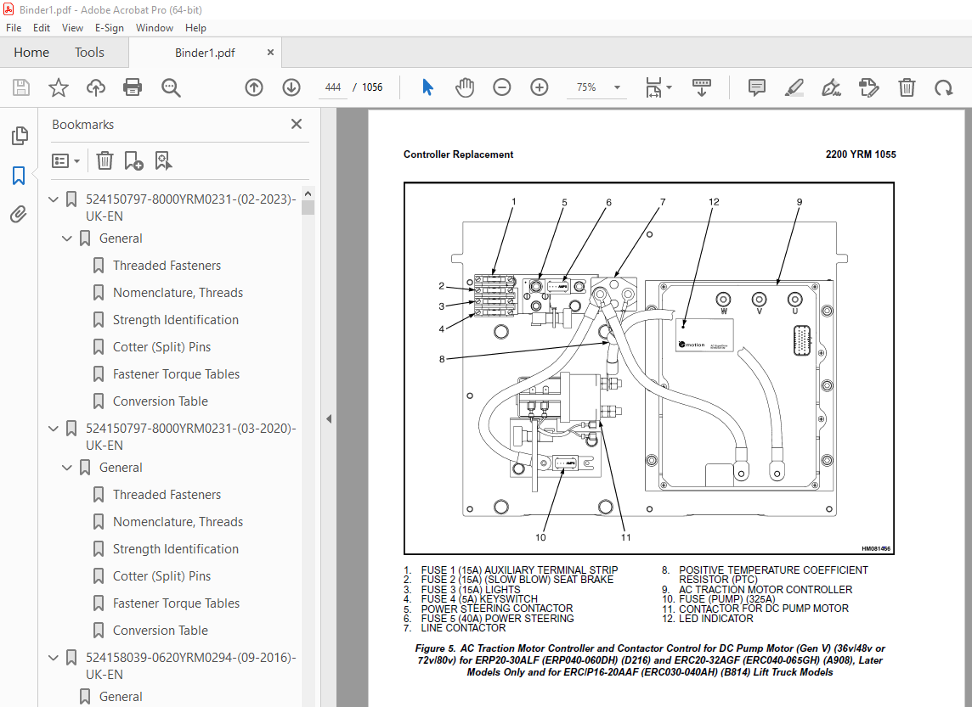Viewport: 972px width, 707px height.
Task: Rotate the page view clockwise
Action: [943, 87]
